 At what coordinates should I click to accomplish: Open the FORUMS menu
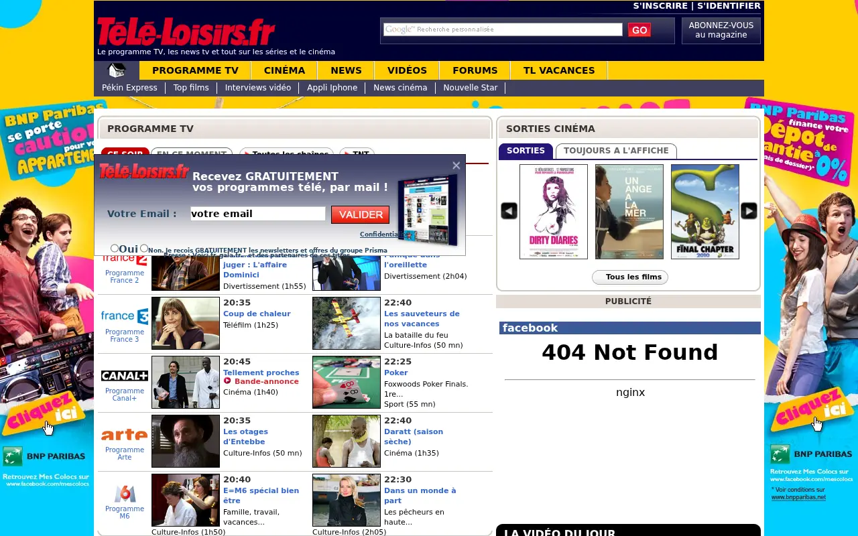tap(475, 70)
